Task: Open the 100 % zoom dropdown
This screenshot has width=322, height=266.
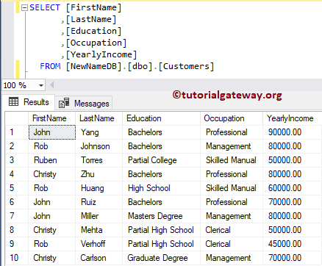Action: point(41,85)
